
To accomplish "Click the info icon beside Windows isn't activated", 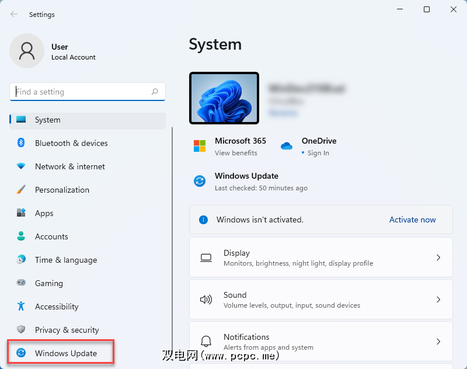I will [x=203, y=220].
